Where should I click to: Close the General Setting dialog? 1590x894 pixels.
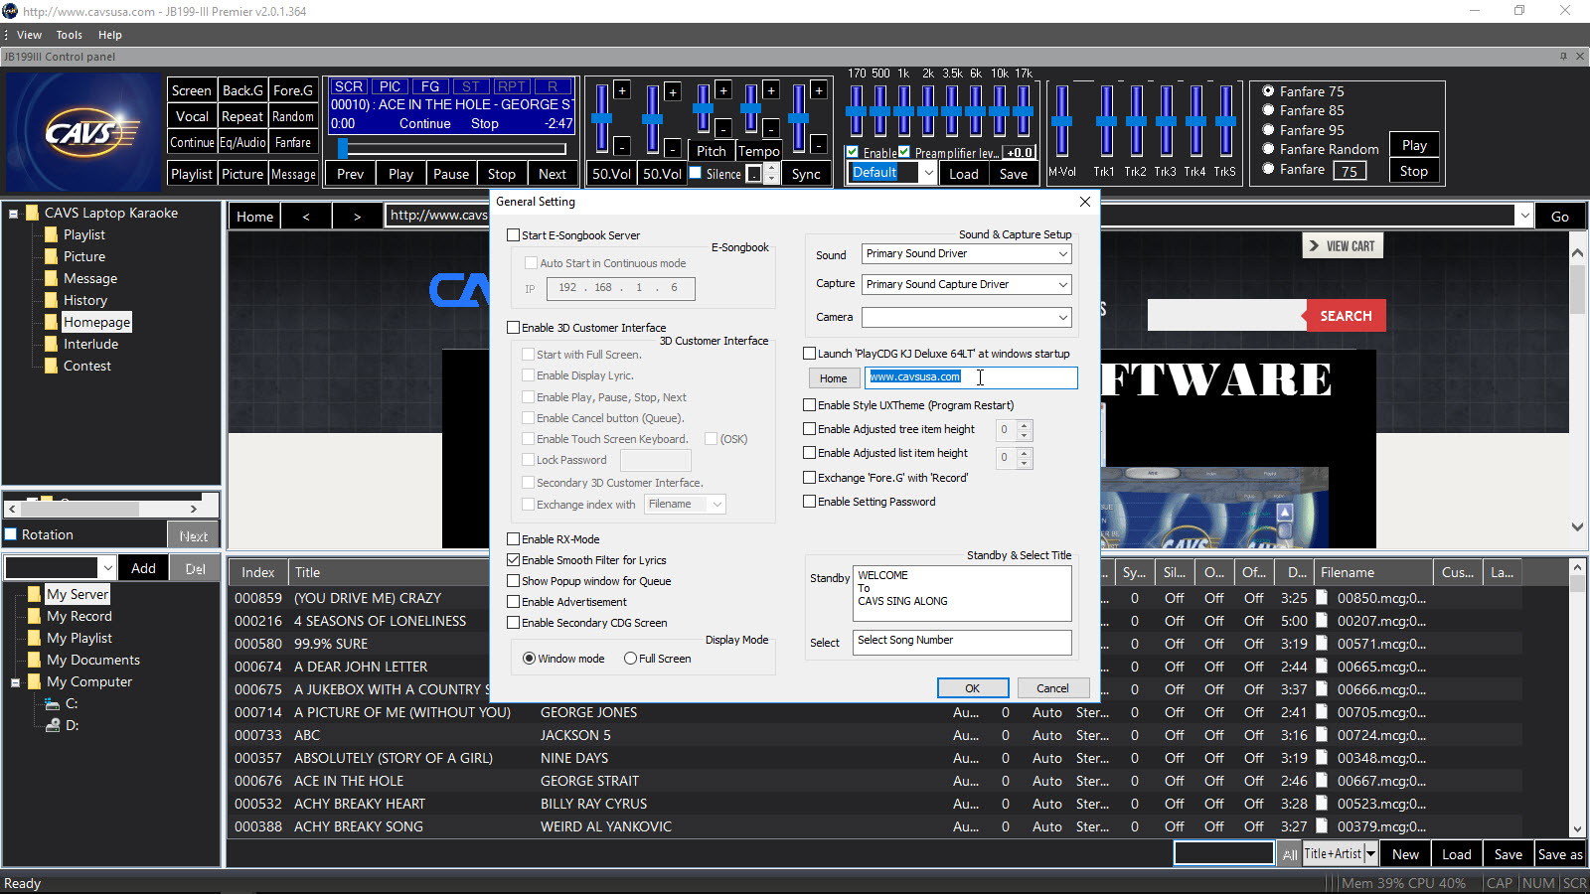click(1084, 202)
